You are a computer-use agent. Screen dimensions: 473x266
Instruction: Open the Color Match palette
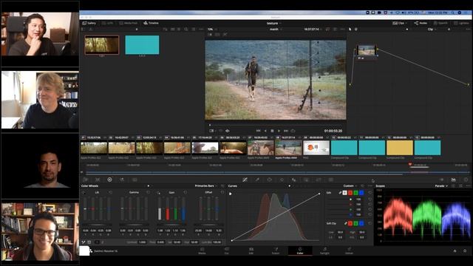click(x=98, y=180)
